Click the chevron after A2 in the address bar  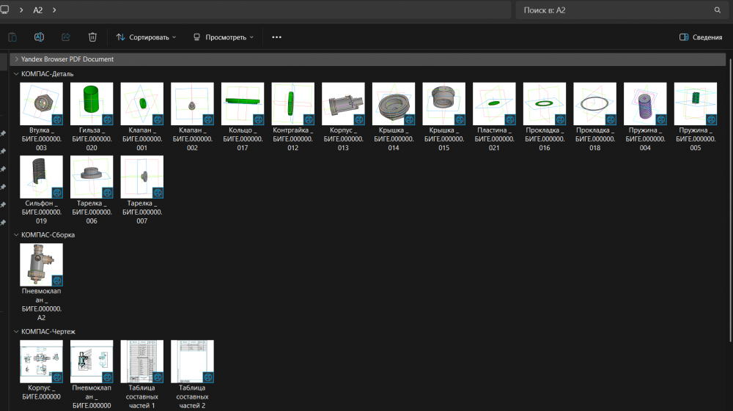click(55, 10)
